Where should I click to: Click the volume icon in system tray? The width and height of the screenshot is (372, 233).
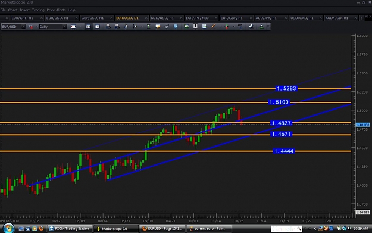pos(349,228)
